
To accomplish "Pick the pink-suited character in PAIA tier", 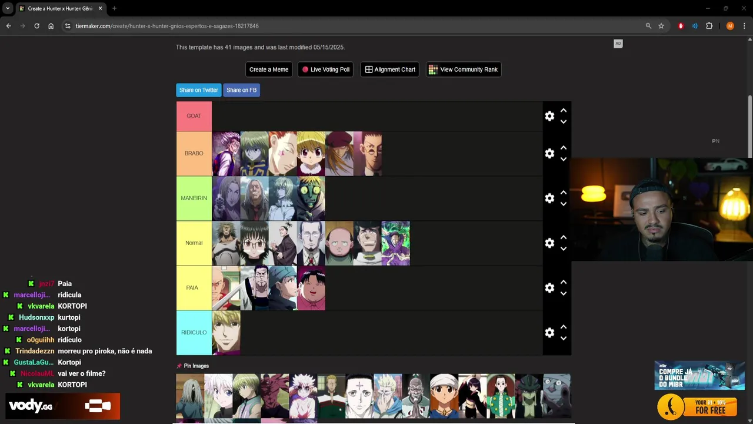I will tap(311, 288).
